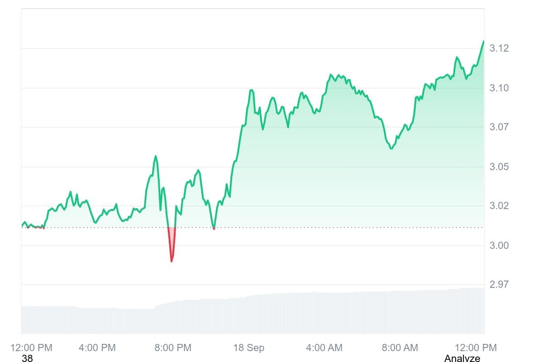Click the 4:00 PM time axis label

pos(97,348)
